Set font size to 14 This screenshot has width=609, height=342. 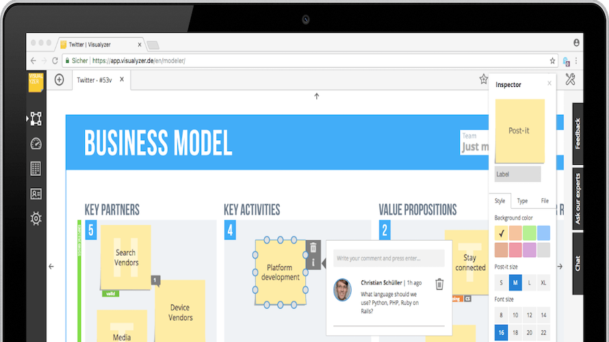(543, 315)
